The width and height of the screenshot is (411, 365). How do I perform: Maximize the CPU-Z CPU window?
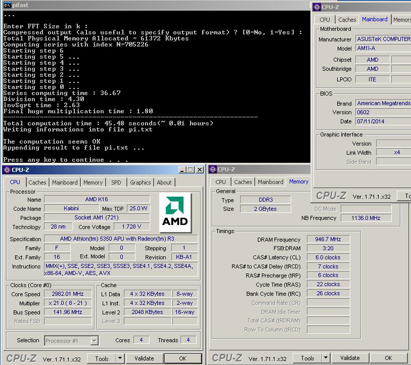point(191,170)
